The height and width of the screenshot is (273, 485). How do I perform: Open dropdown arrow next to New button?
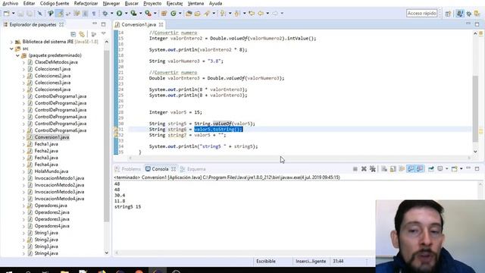click(x=13, y=14)
